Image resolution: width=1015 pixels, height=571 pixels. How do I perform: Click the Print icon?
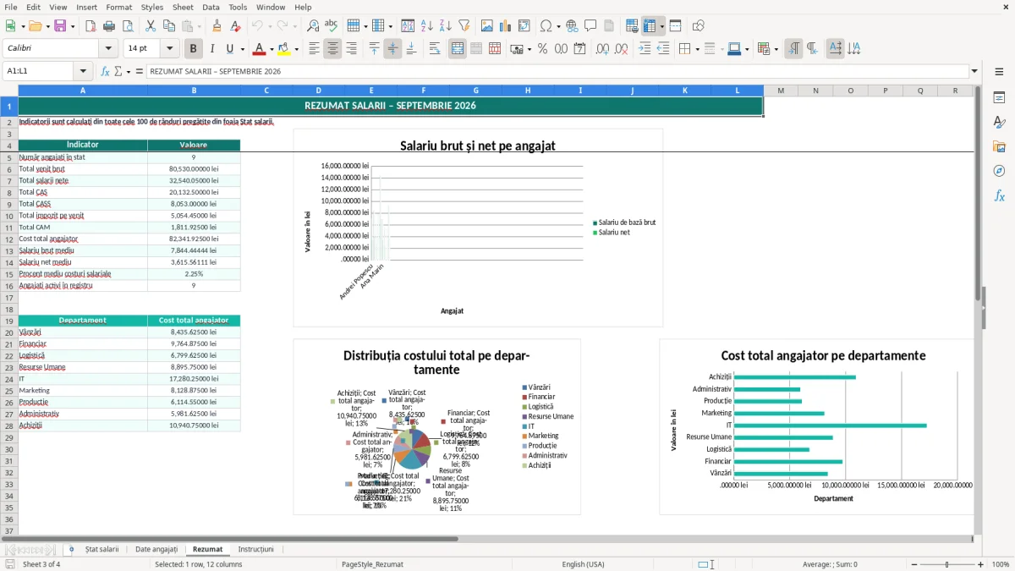tap(109, 26)
